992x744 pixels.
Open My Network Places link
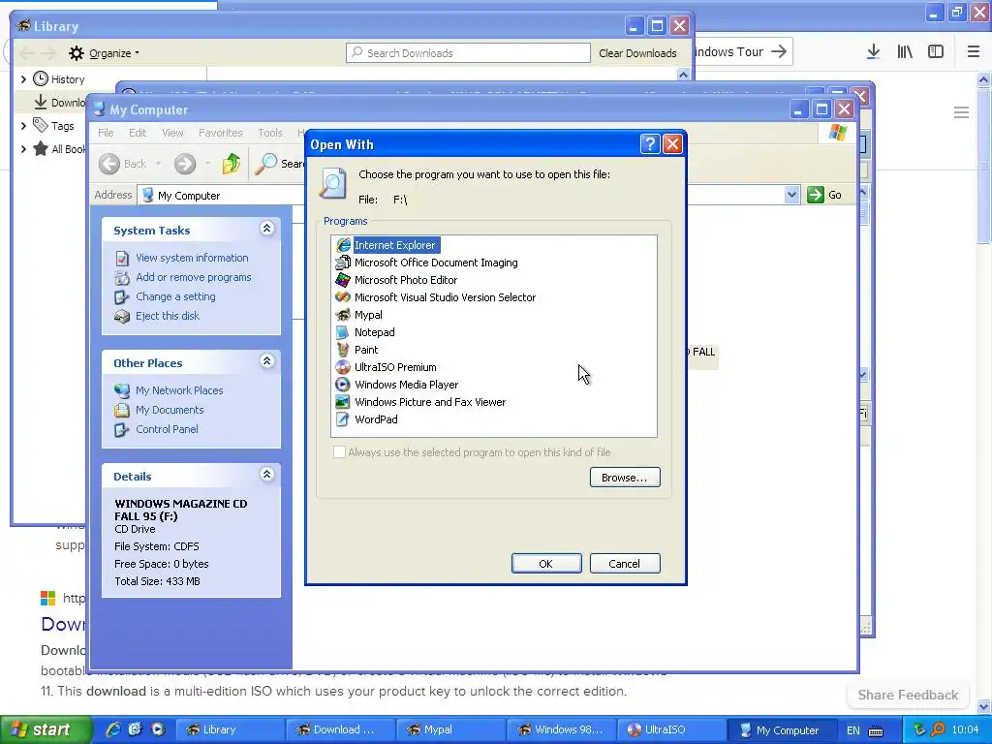(179, 390)
